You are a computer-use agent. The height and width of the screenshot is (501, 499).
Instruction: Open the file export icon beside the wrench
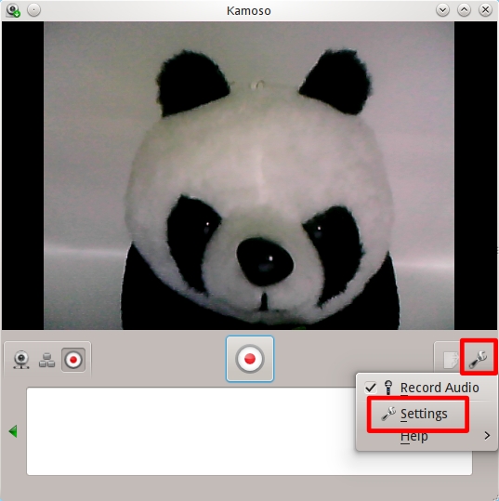tap(451, 360)
